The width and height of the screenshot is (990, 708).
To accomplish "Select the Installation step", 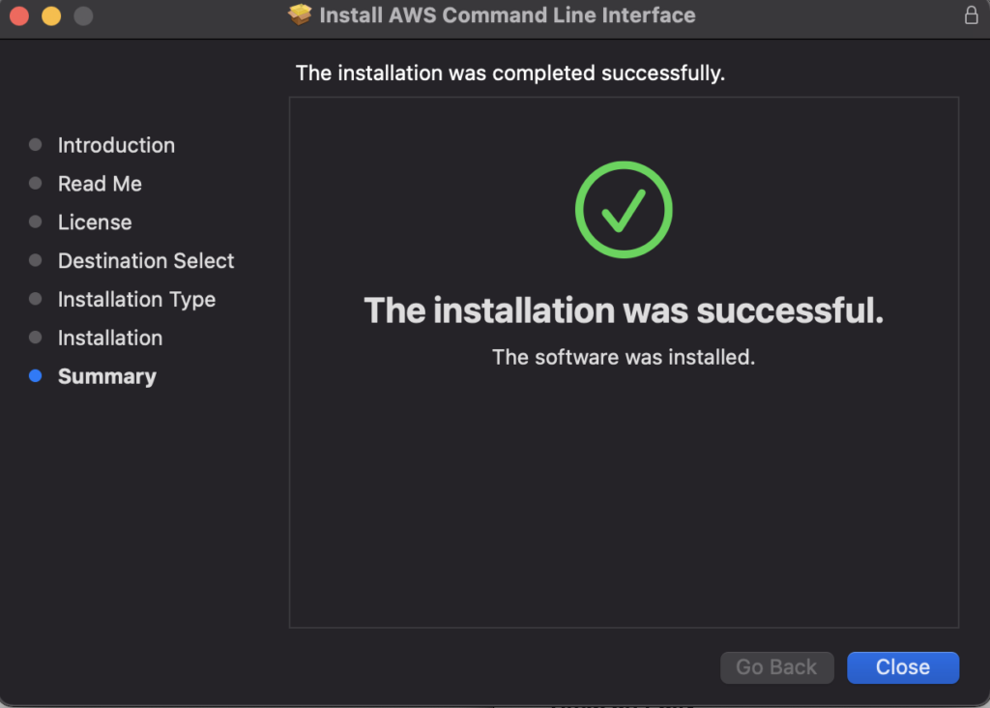I will coord(109,338).
